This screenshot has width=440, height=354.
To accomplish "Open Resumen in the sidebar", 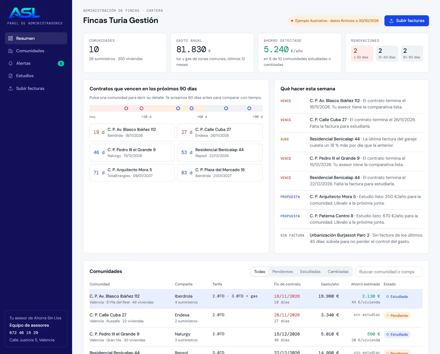I will (36, 38).
